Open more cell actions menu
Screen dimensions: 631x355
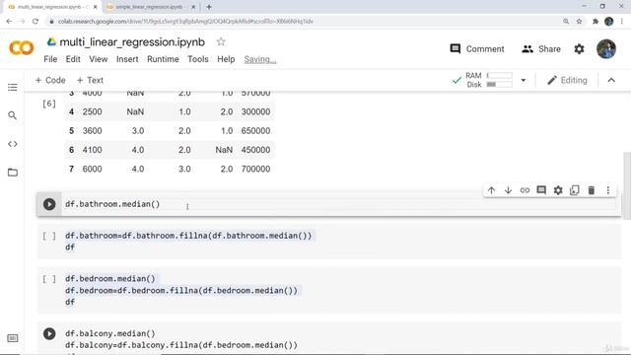(608, 190)
